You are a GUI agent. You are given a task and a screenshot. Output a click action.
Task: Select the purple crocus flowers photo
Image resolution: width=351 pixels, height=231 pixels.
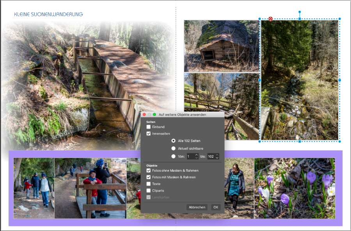click(294, 188)
